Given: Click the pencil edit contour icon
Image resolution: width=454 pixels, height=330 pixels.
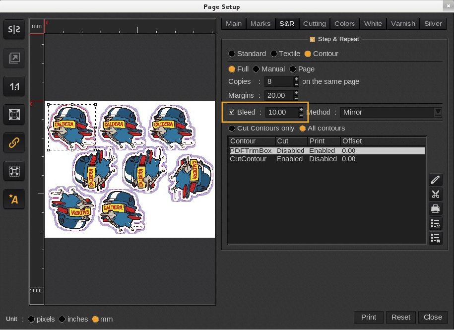Looking at the screenshot, I should point(436,180).
